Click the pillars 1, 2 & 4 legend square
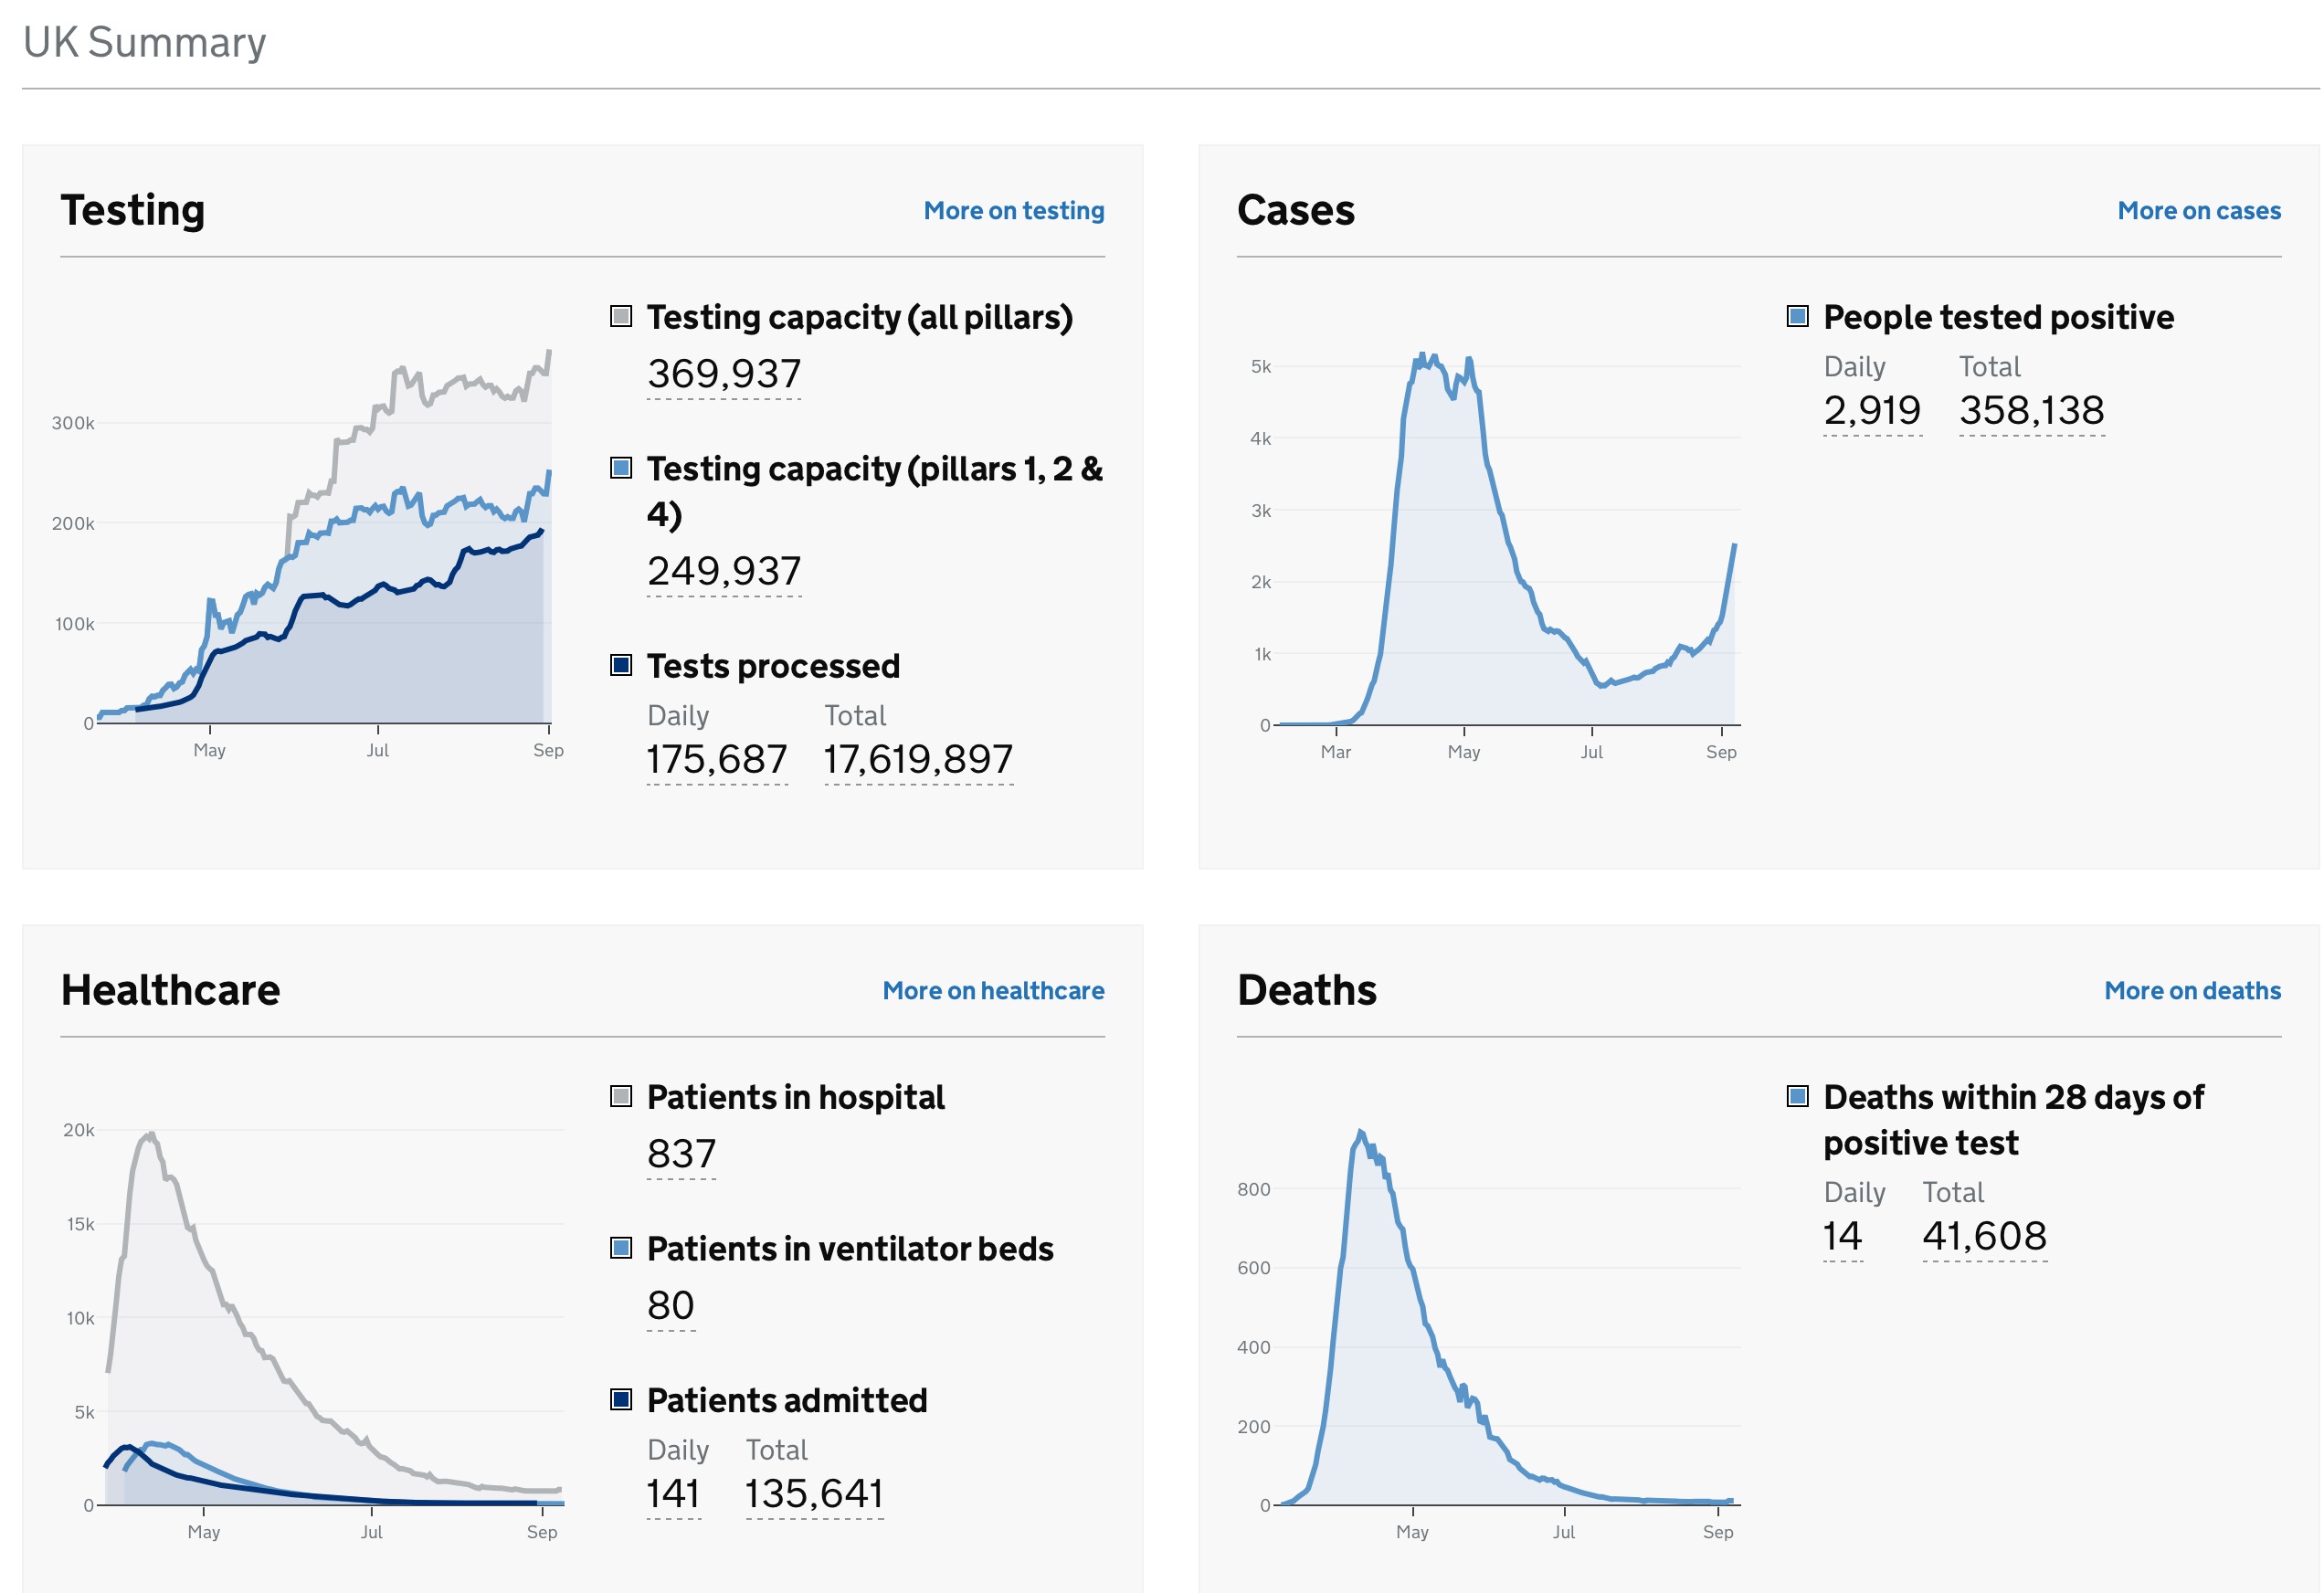Screen dimensions: 2324x1593 (x=621, y=468)
